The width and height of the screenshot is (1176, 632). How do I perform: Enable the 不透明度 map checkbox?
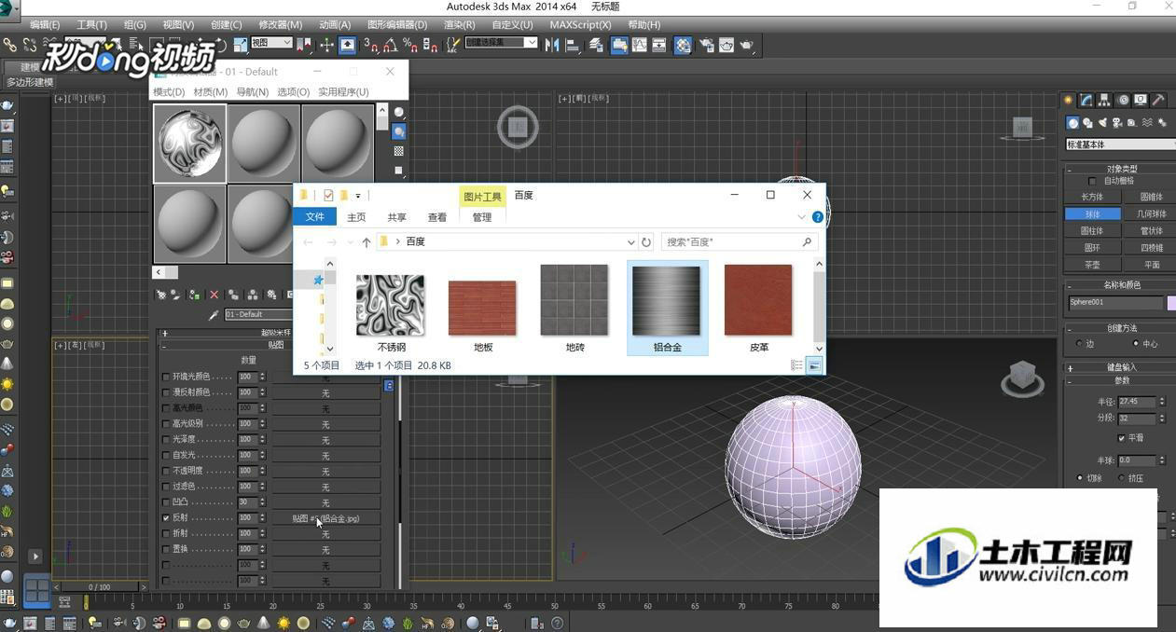[x=166, y=471]
